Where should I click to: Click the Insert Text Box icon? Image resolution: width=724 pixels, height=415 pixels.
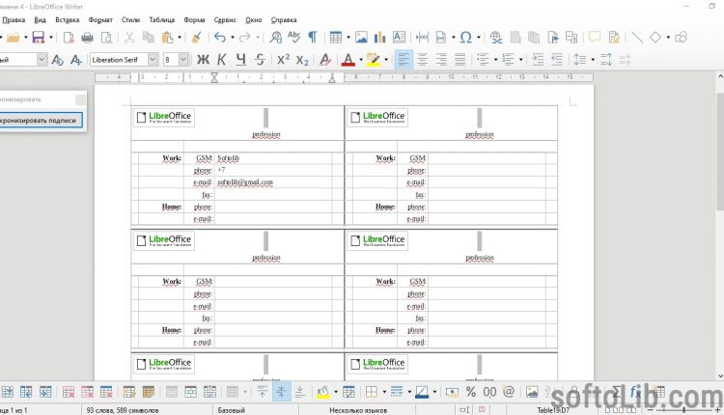click(x=399, y=38)
